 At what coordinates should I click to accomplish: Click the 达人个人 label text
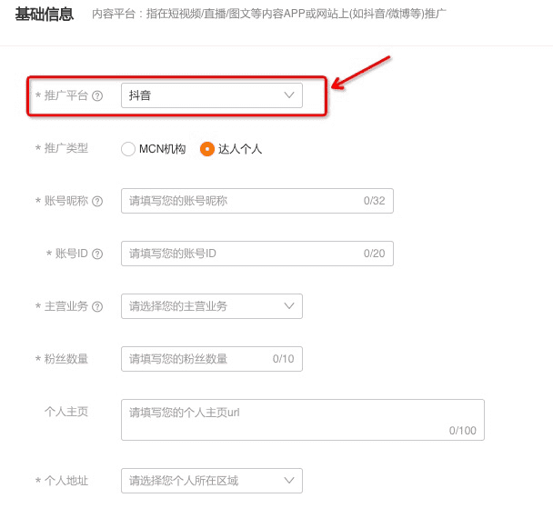(x=240, y=149)
